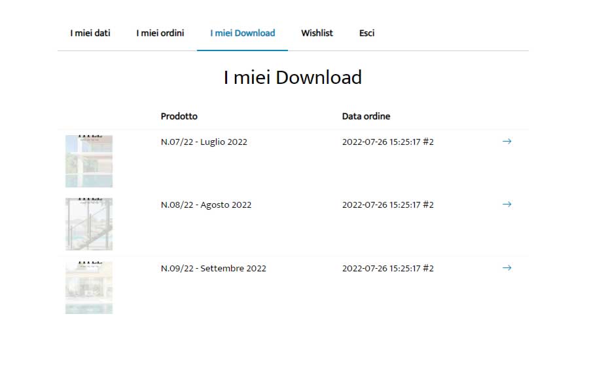Select the I miei Download tab

click(242, 33)
